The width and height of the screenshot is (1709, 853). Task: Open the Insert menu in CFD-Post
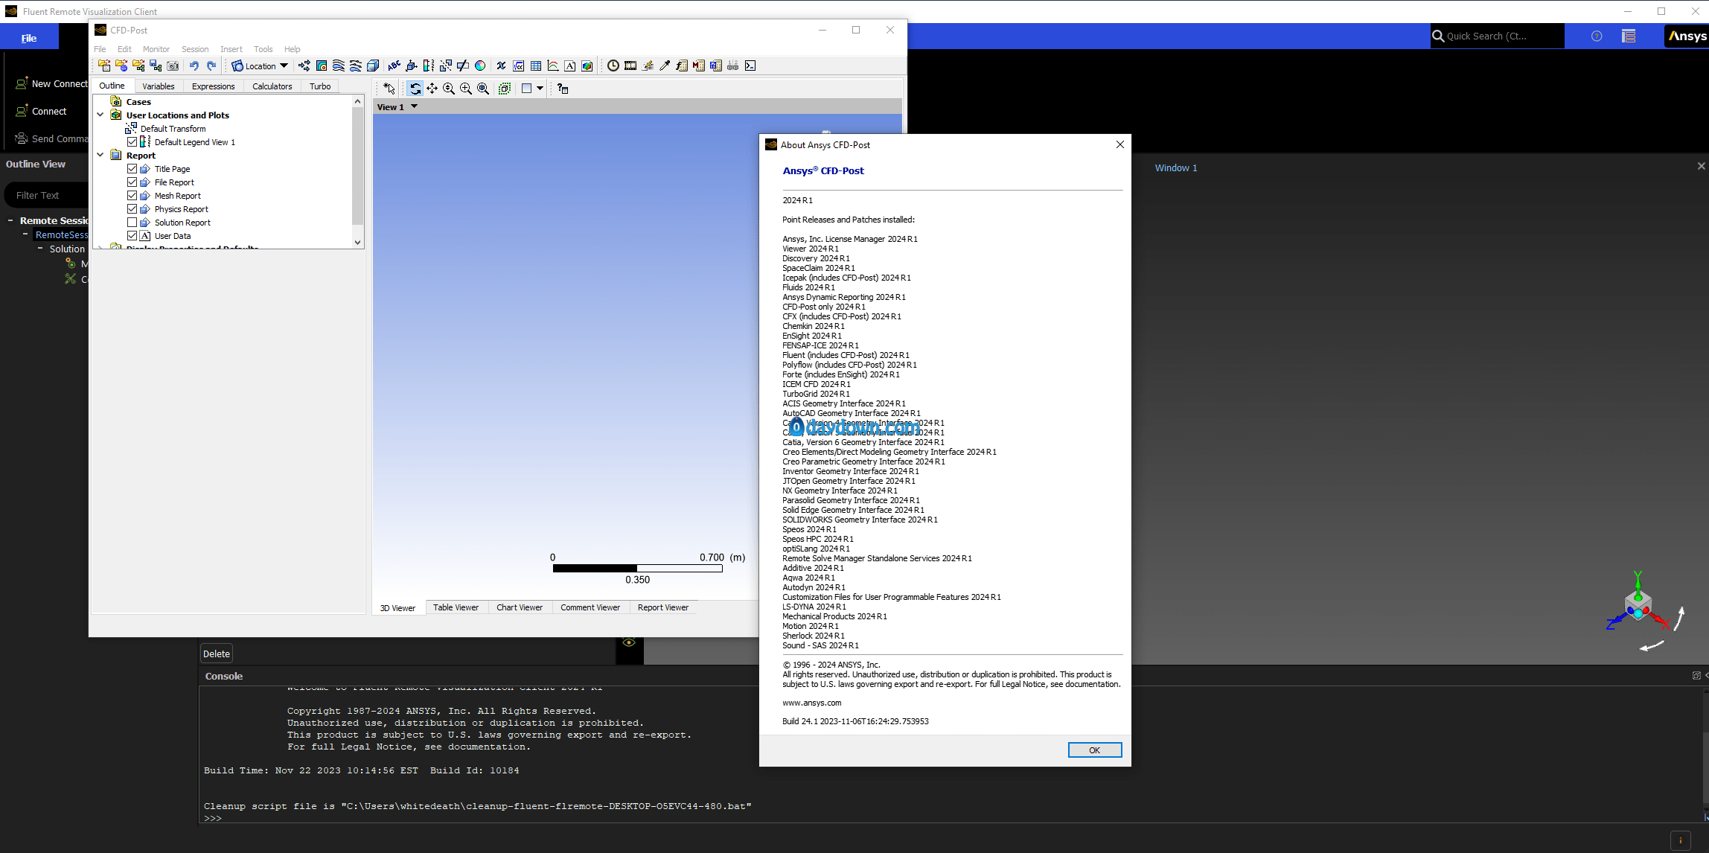point(231,49)
